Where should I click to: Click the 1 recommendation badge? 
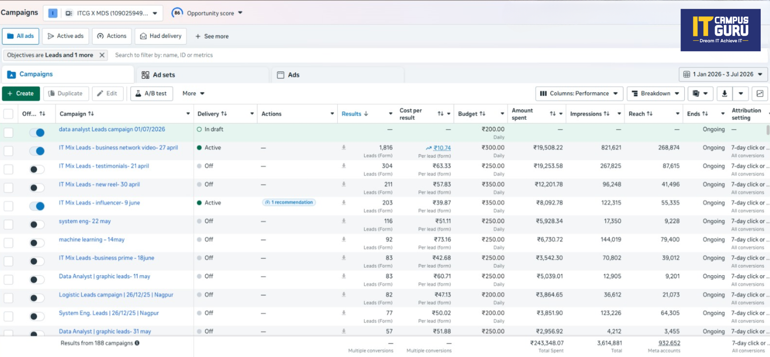pyautogui.click(x=289, y=202)
